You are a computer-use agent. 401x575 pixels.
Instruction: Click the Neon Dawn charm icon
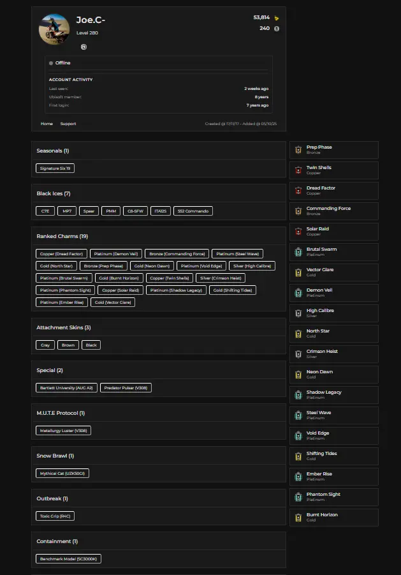pyautogui.click(x=298, y=375)
